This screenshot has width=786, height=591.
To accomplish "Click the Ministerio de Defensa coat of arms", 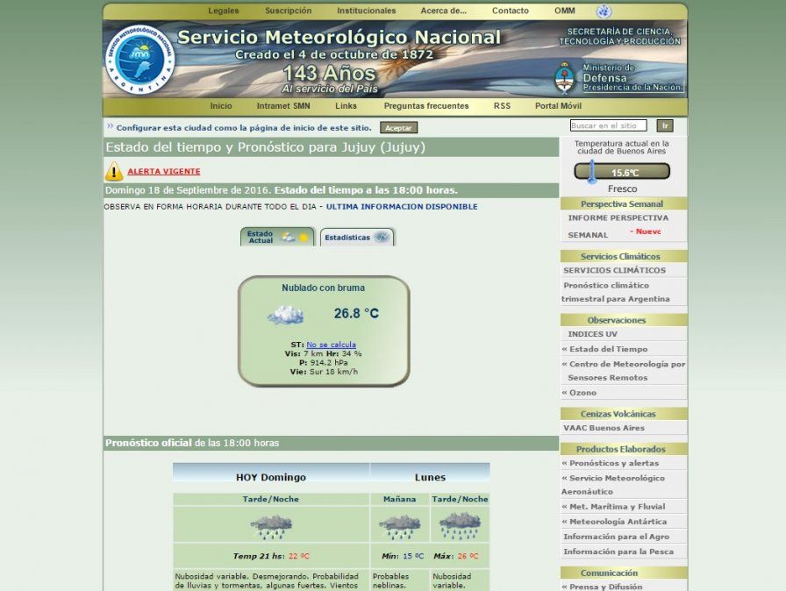I will click(565, 77).
